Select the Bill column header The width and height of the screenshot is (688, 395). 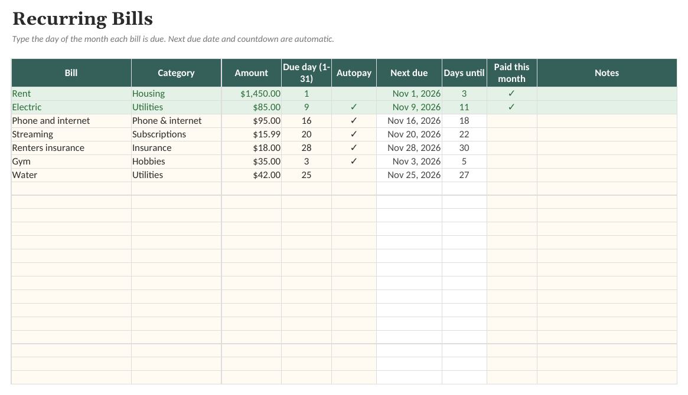[x=71, y=73]
